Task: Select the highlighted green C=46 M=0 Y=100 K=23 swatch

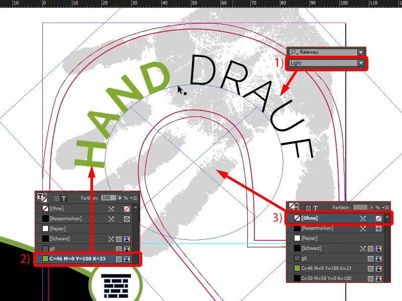Action: click(x=83, y=259)
